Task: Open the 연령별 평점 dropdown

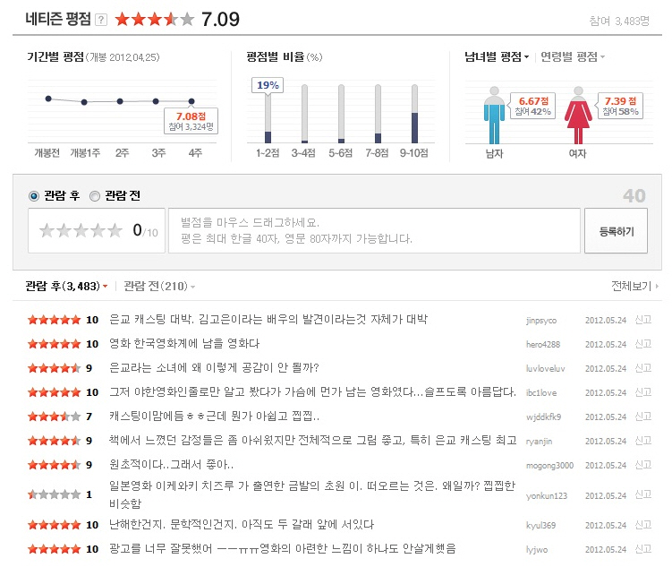Action: click(x=573, y=56)
